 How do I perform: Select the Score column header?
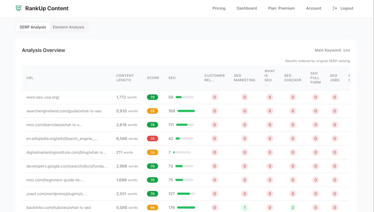153,78
